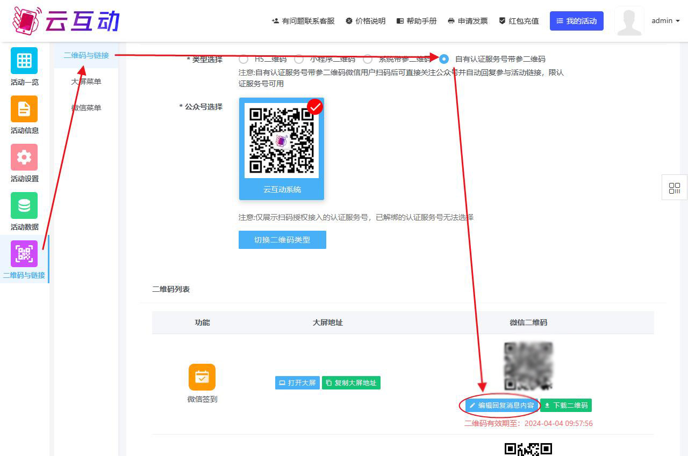Click the 功能 column header
The height and width of the screenshot is (456, 688).
[x=202, y=322]
